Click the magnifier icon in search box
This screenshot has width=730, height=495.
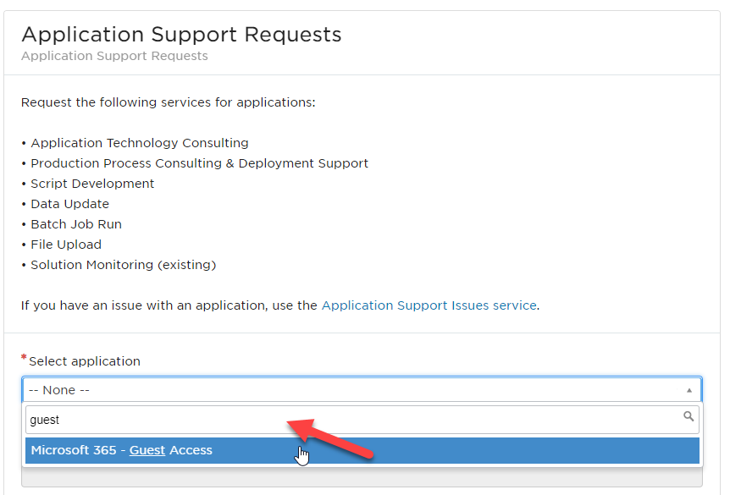coord(689,416)
